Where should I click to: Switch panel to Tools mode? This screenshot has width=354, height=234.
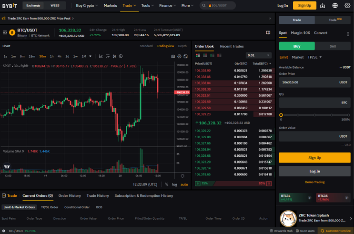333,20
